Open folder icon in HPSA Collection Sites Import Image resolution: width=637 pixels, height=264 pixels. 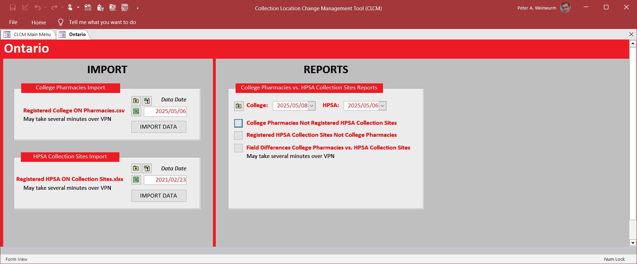[136, 168]
